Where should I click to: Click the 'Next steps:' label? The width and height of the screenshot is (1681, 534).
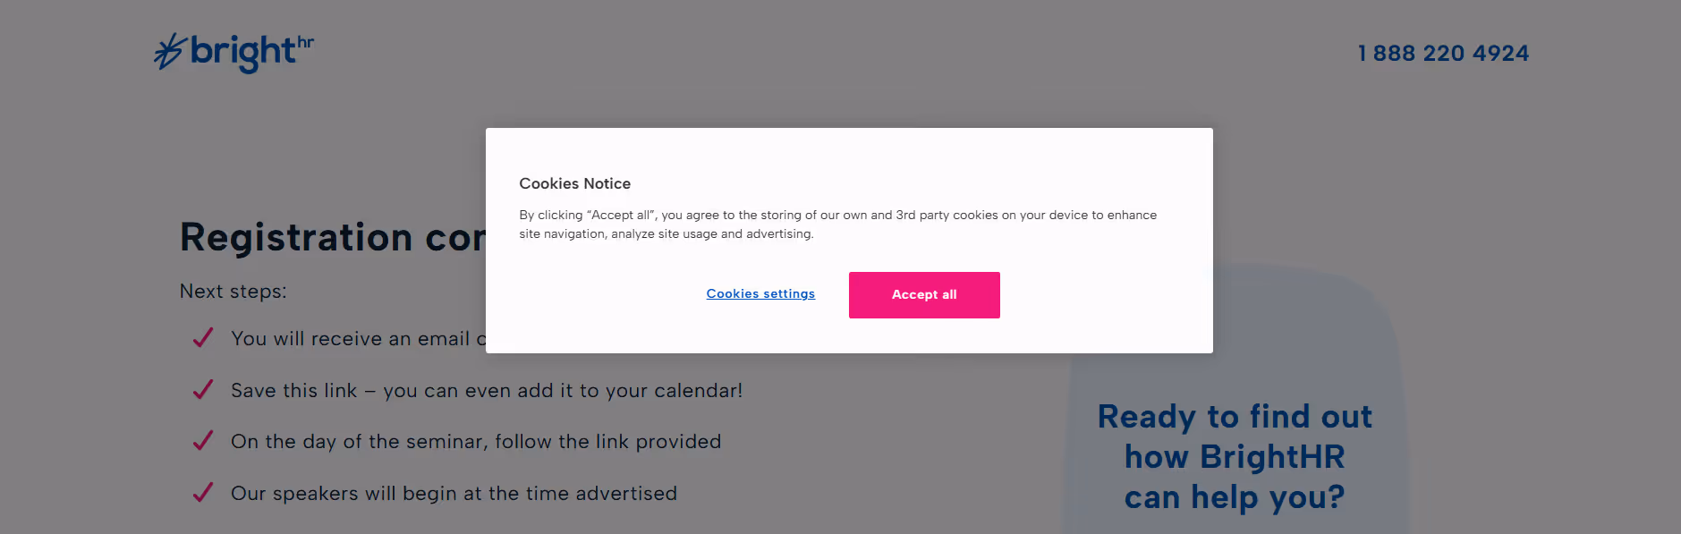tap(233, 292)
